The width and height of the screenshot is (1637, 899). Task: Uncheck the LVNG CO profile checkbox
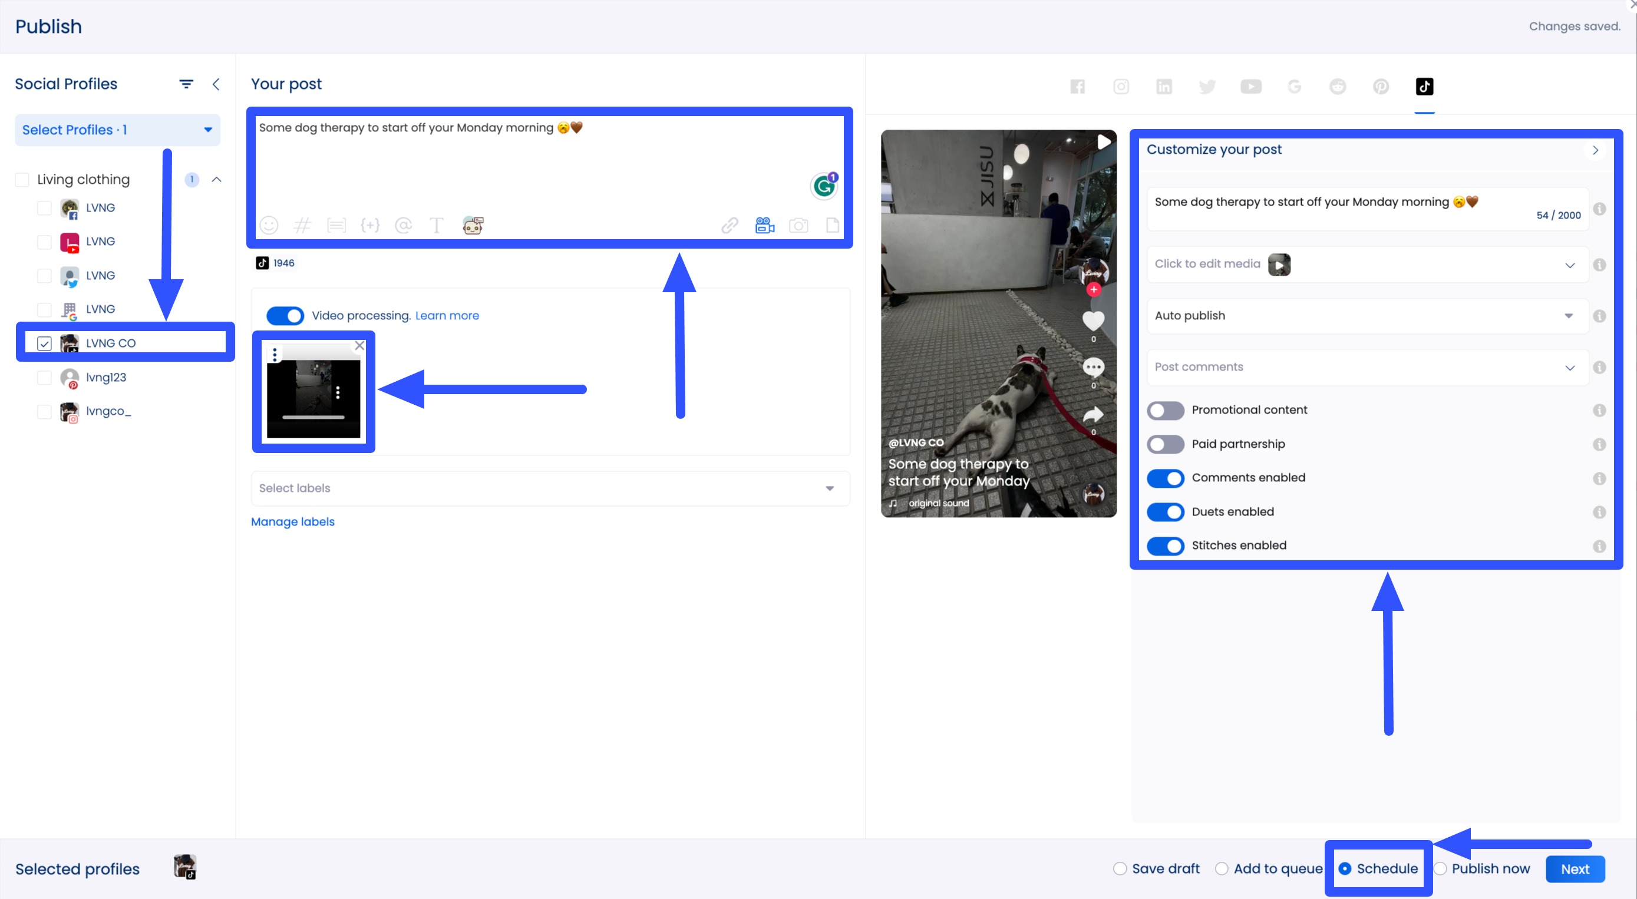point(44,343)
